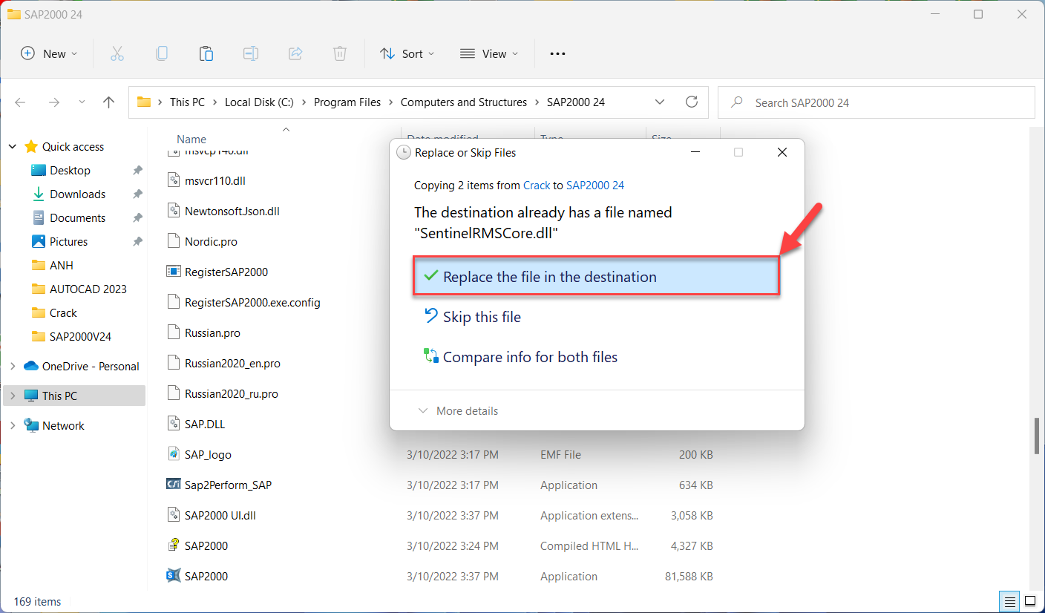
Task: Select the RegisterSAP2000.exe.config file
Action: point(252,302)
